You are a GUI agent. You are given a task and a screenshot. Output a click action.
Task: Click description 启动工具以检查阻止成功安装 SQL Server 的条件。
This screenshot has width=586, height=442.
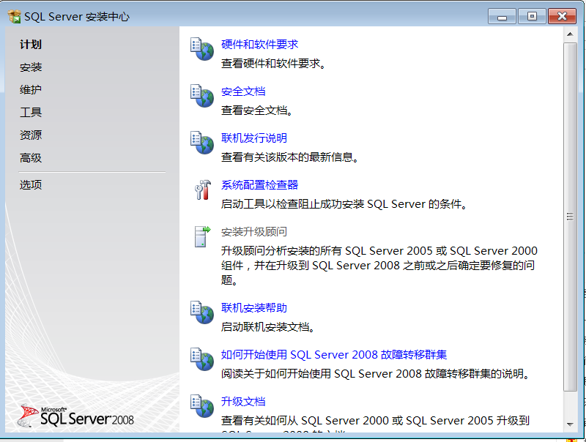tap(344, 204)
